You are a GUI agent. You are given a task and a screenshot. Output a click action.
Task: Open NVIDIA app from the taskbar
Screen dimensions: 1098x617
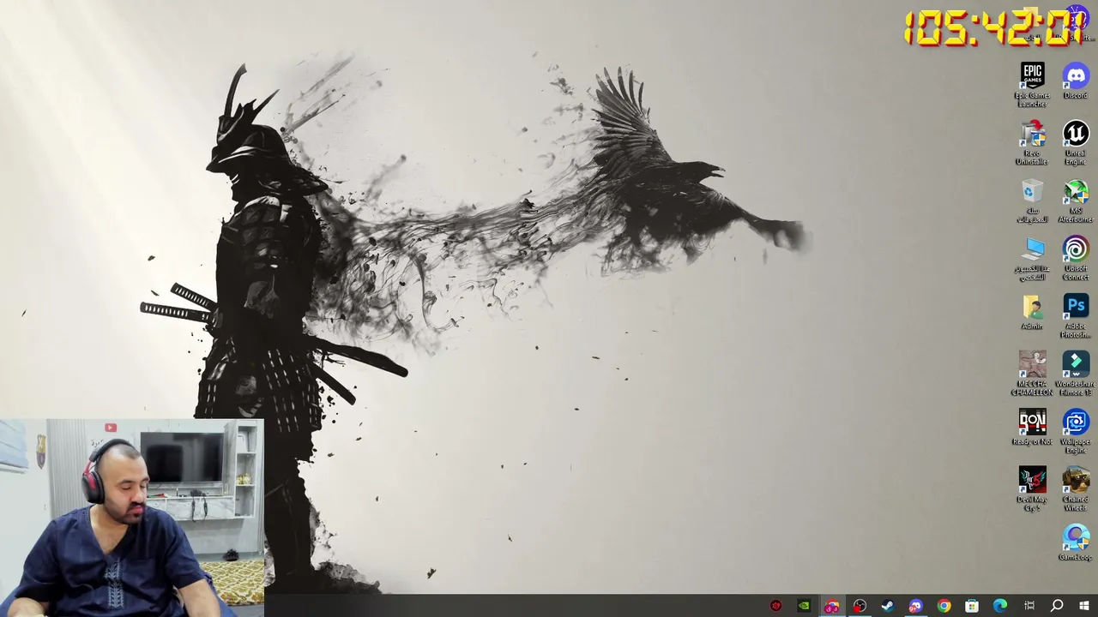pos(804,606)
